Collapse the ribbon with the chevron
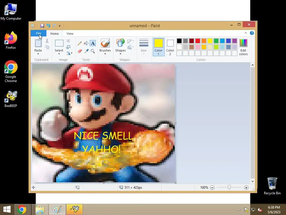286x215 pixels. [246, 33]
